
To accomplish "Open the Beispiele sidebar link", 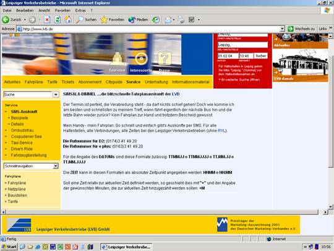I will tap(19, 118).
